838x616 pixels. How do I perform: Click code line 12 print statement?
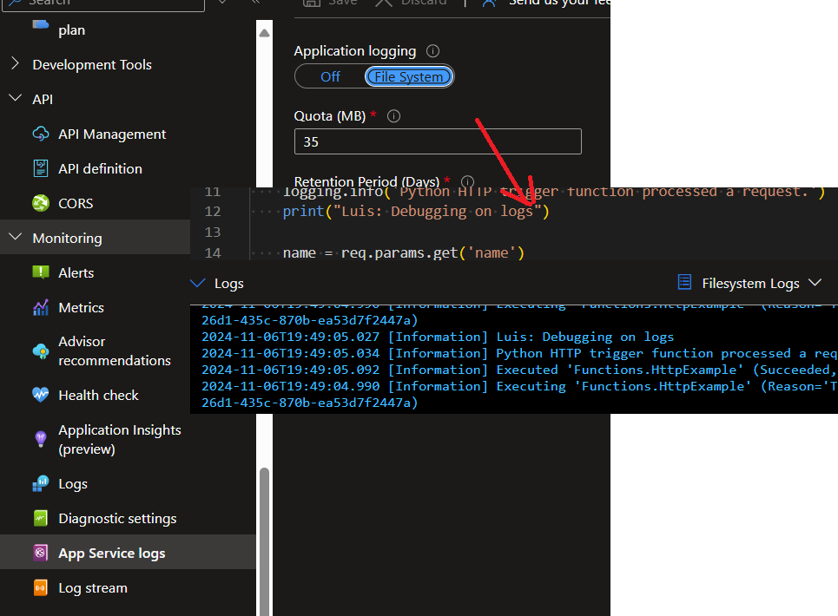coord(416,212)
